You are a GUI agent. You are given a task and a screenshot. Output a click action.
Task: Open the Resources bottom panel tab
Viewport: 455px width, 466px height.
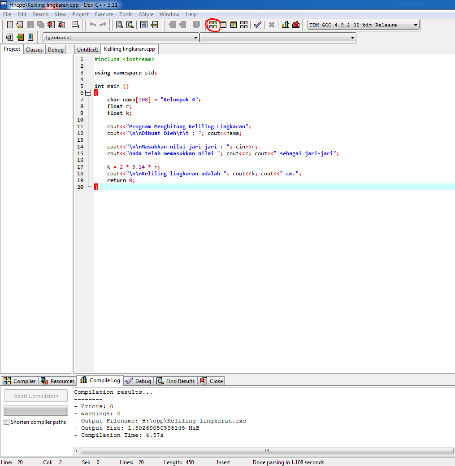click(x=58, y=381)
